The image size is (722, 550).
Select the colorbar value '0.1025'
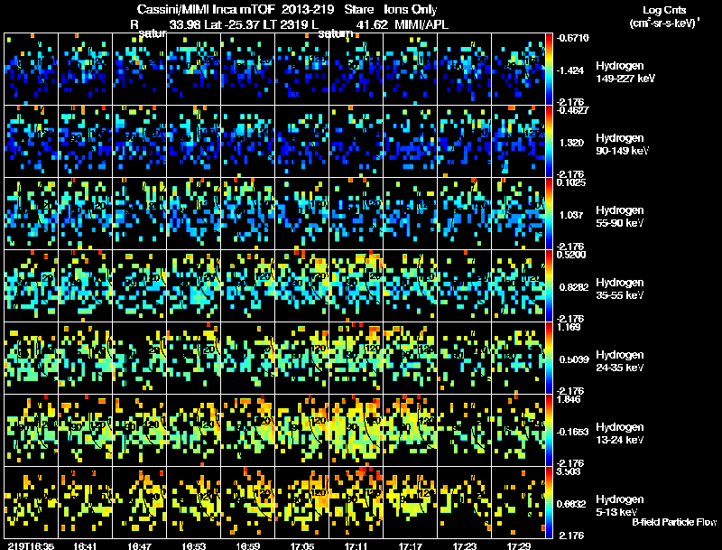click(x=571, y=182)
